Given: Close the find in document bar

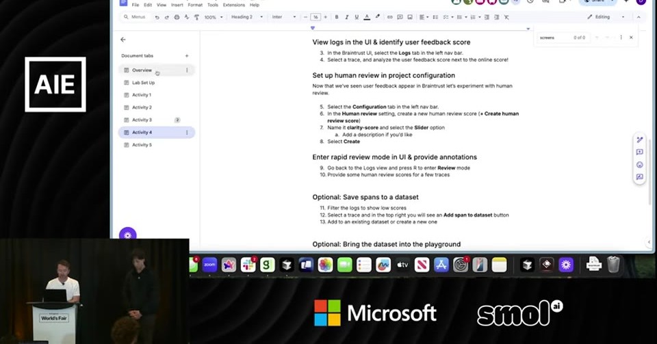Looking at the screenshot, I should click(x=631, y=38).
